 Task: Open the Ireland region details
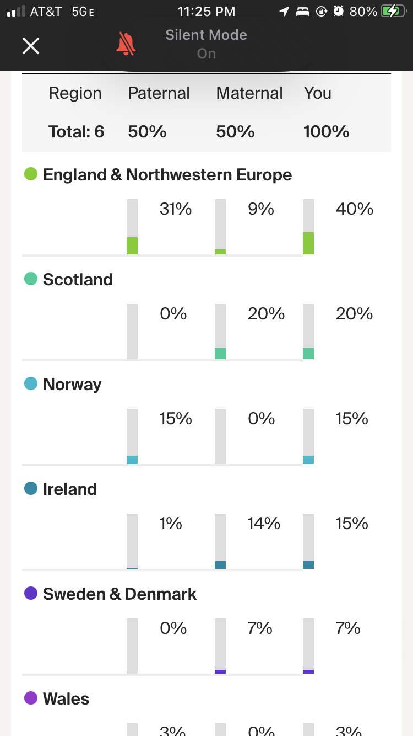point(70,489)
